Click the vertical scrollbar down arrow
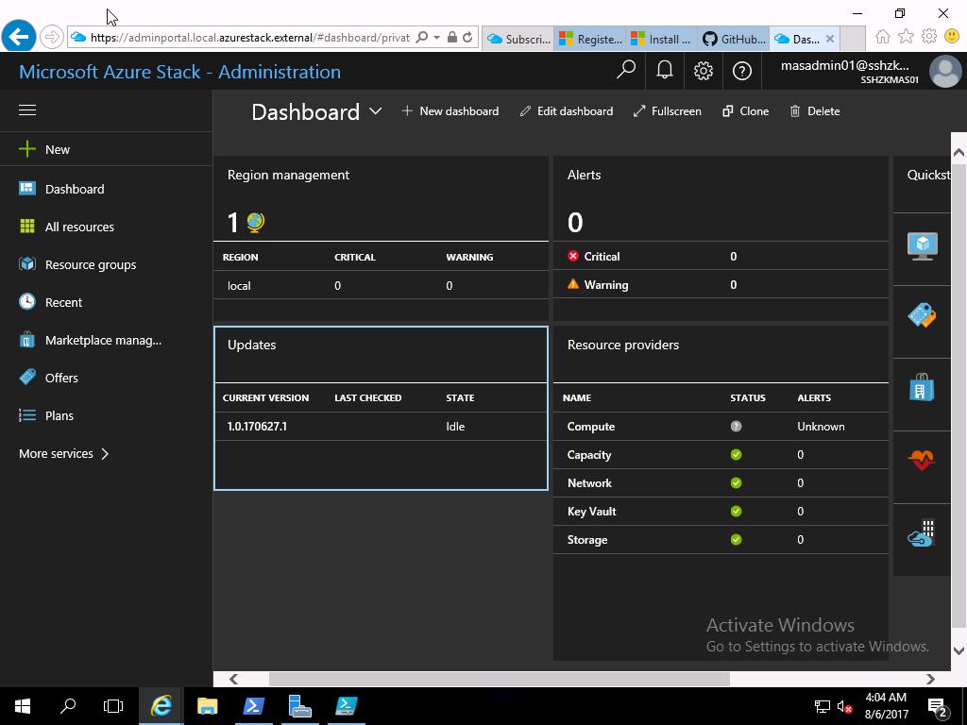The image size is (967, 725). (x=959, y=650)
